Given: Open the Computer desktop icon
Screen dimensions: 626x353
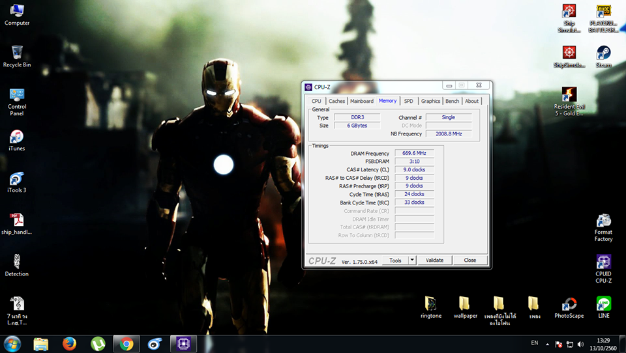Looking at the screenshot, I should pyautogui.click(x=17, y=15).
